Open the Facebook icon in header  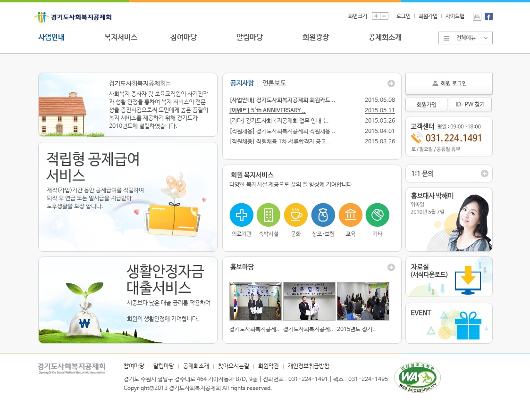click(488, 17)
